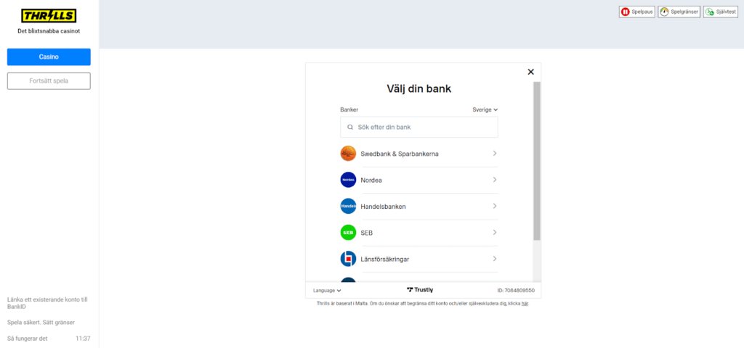744x348 pixels.
Task: Open Spelgränser limits button
Action: (x=679, y=12)
